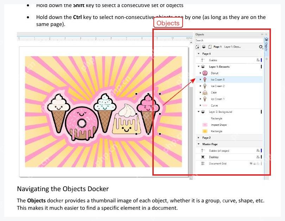Screen dimensions: 285x221
Task: Select the Ice Cream 1 row name
Action: [x=217, y=99]
